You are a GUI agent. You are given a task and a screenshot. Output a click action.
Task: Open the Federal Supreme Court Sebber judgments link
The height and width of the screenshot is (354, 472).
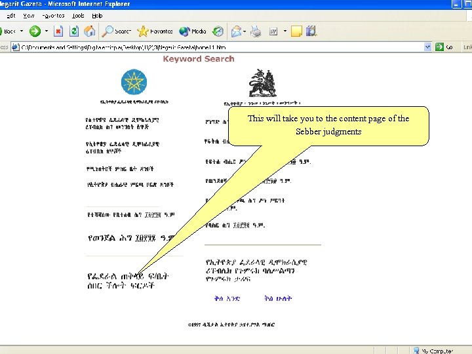[128, 281]
